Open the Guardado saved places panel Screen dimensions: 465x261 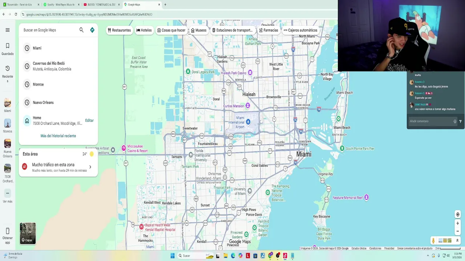(x=8, y=49)
